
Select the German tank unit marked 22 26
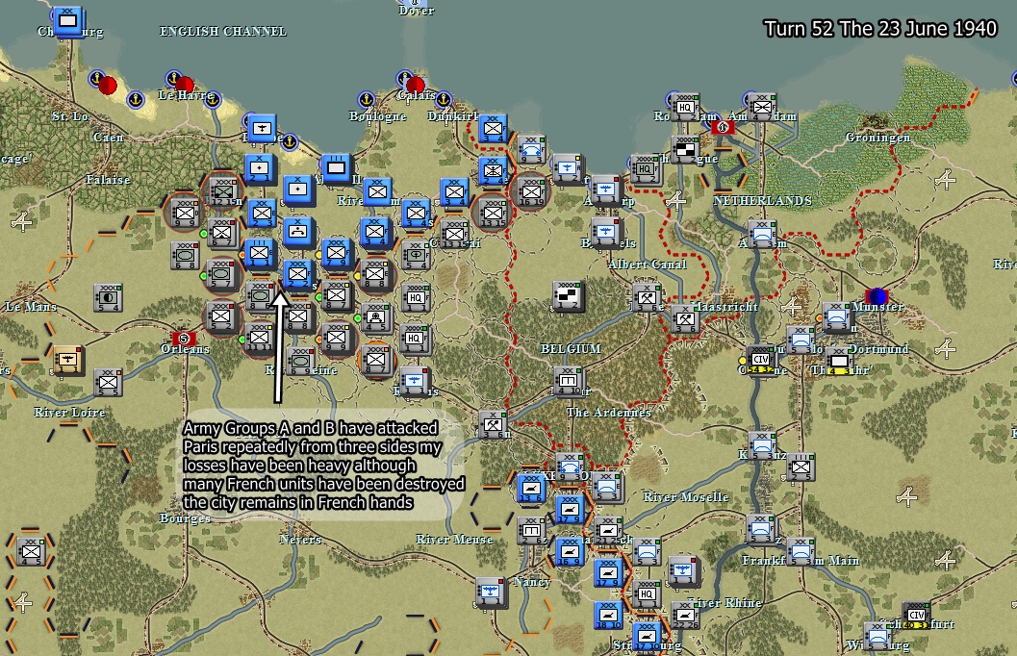[x=685, y=616]
